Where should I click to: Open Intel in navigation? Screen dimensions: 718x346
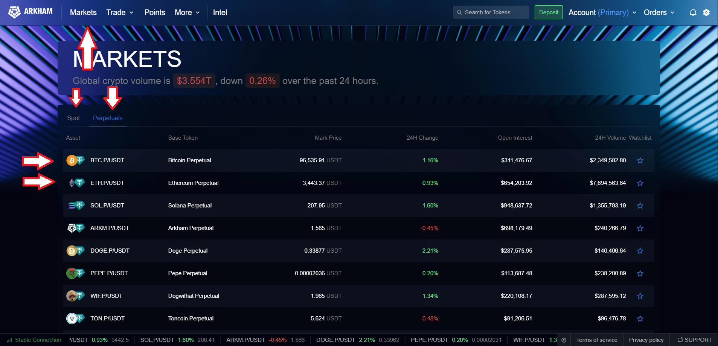point(220,12)
